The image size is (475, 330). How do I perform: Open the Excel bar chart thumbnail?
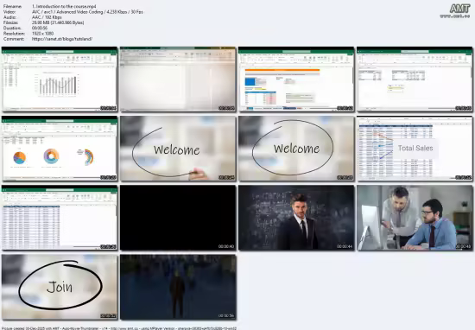pos(60,79)
